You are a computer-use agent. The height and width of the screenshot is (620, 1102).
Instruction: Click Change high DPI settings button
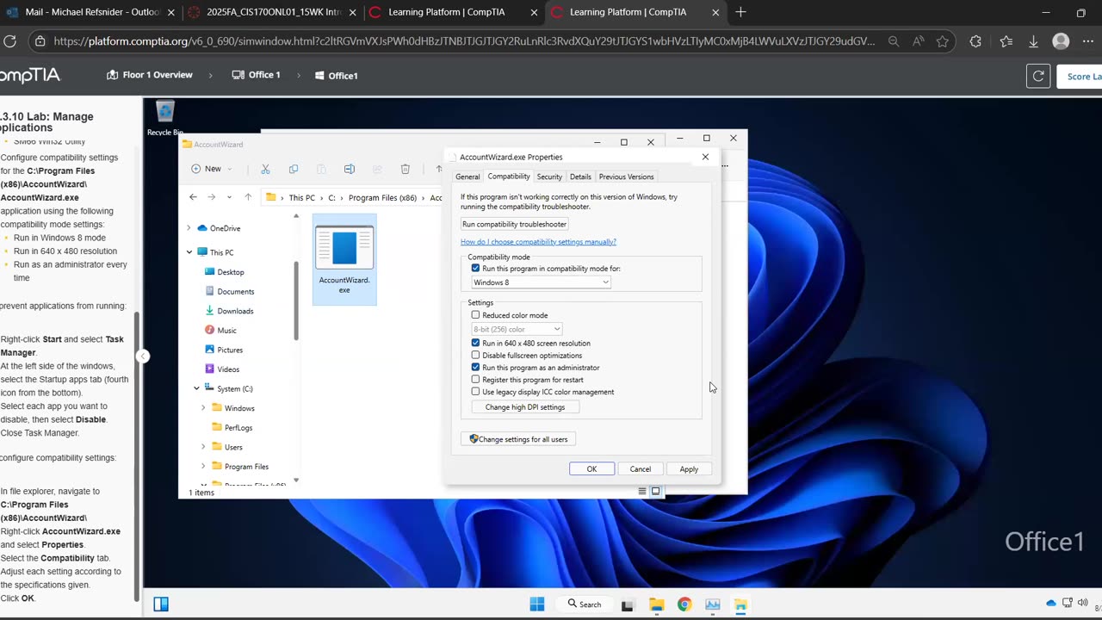tap(525, 407)
